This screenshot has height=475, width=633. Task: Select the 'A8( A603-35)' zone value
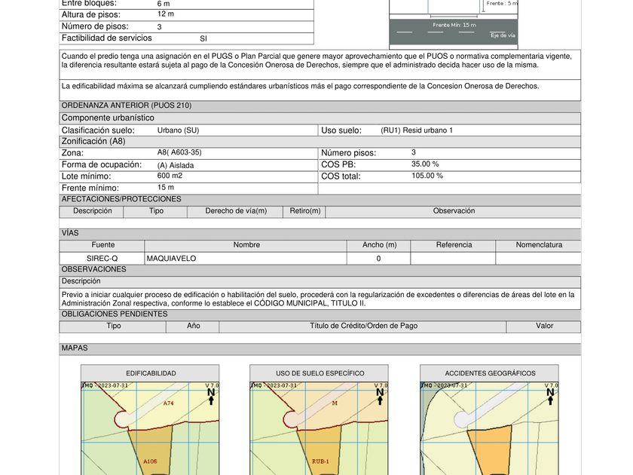pos(179,152)
